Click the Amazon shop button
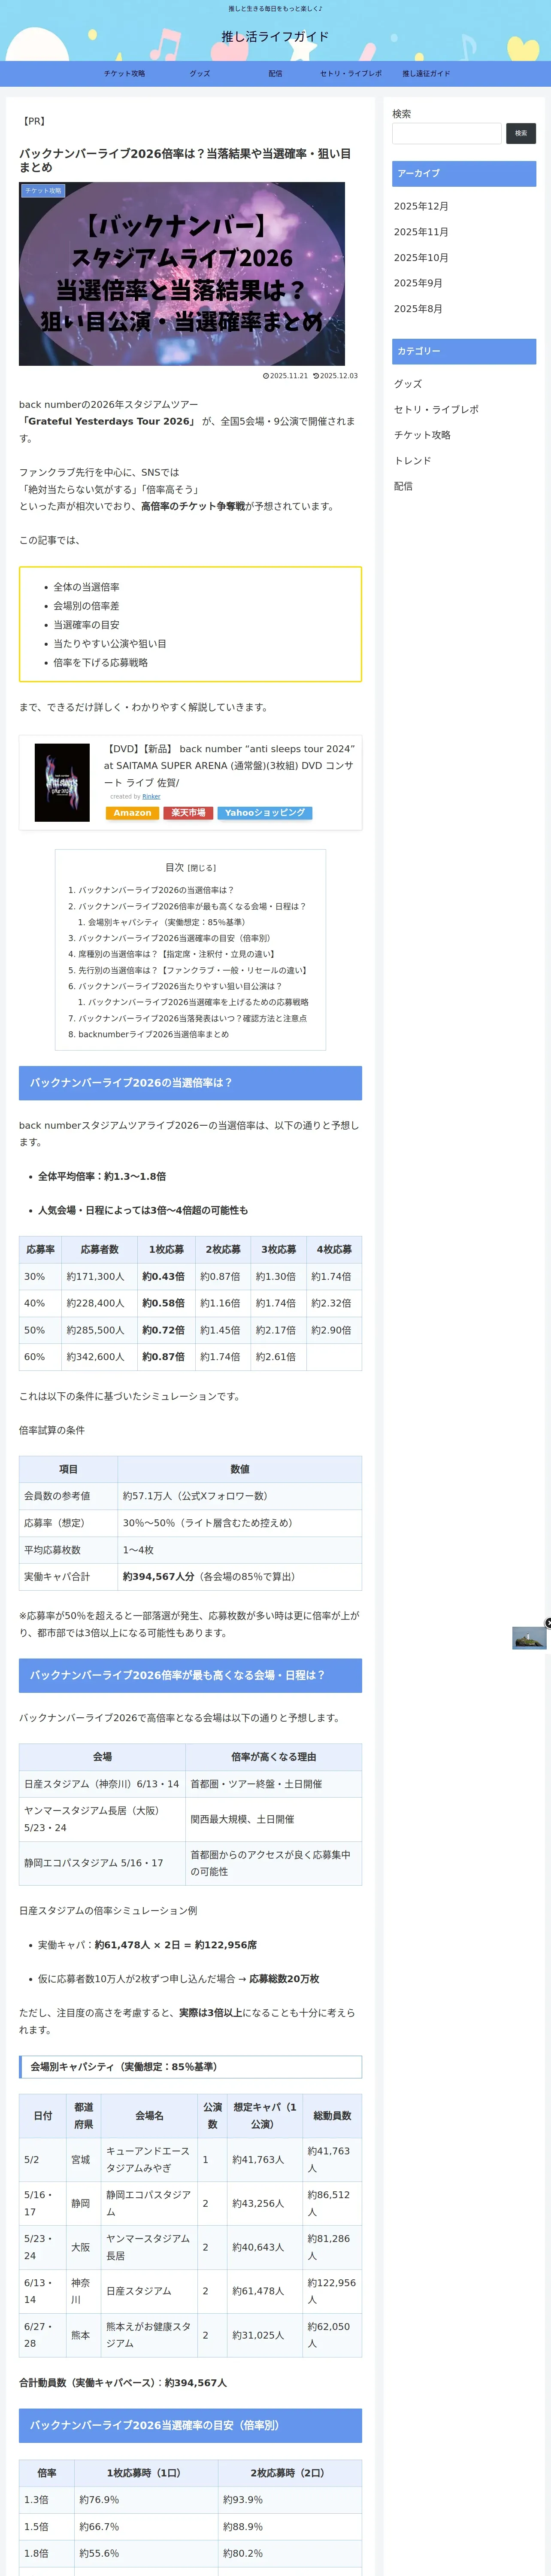The image size is (551, 2576). tap(132, 813)
